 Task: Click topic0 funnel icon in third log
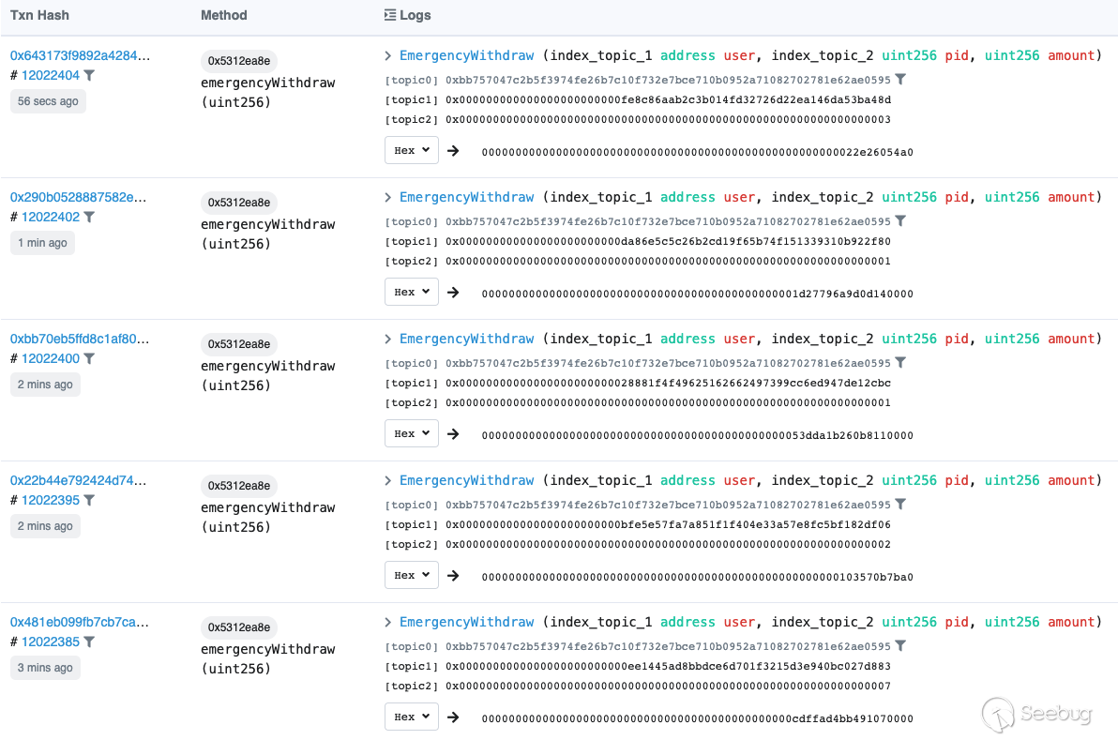900,363
